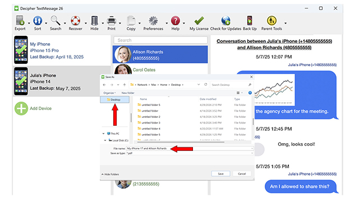Select Carol Oates contact
Image resolution: width=359 pixels, height=202 pixels.
coord(160,69)
